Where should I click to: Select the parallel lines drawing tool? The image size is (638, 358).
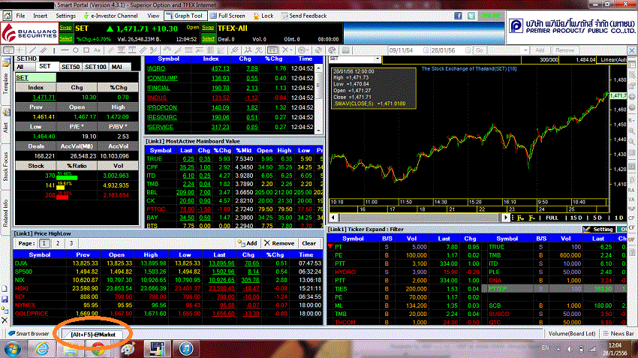43,50
